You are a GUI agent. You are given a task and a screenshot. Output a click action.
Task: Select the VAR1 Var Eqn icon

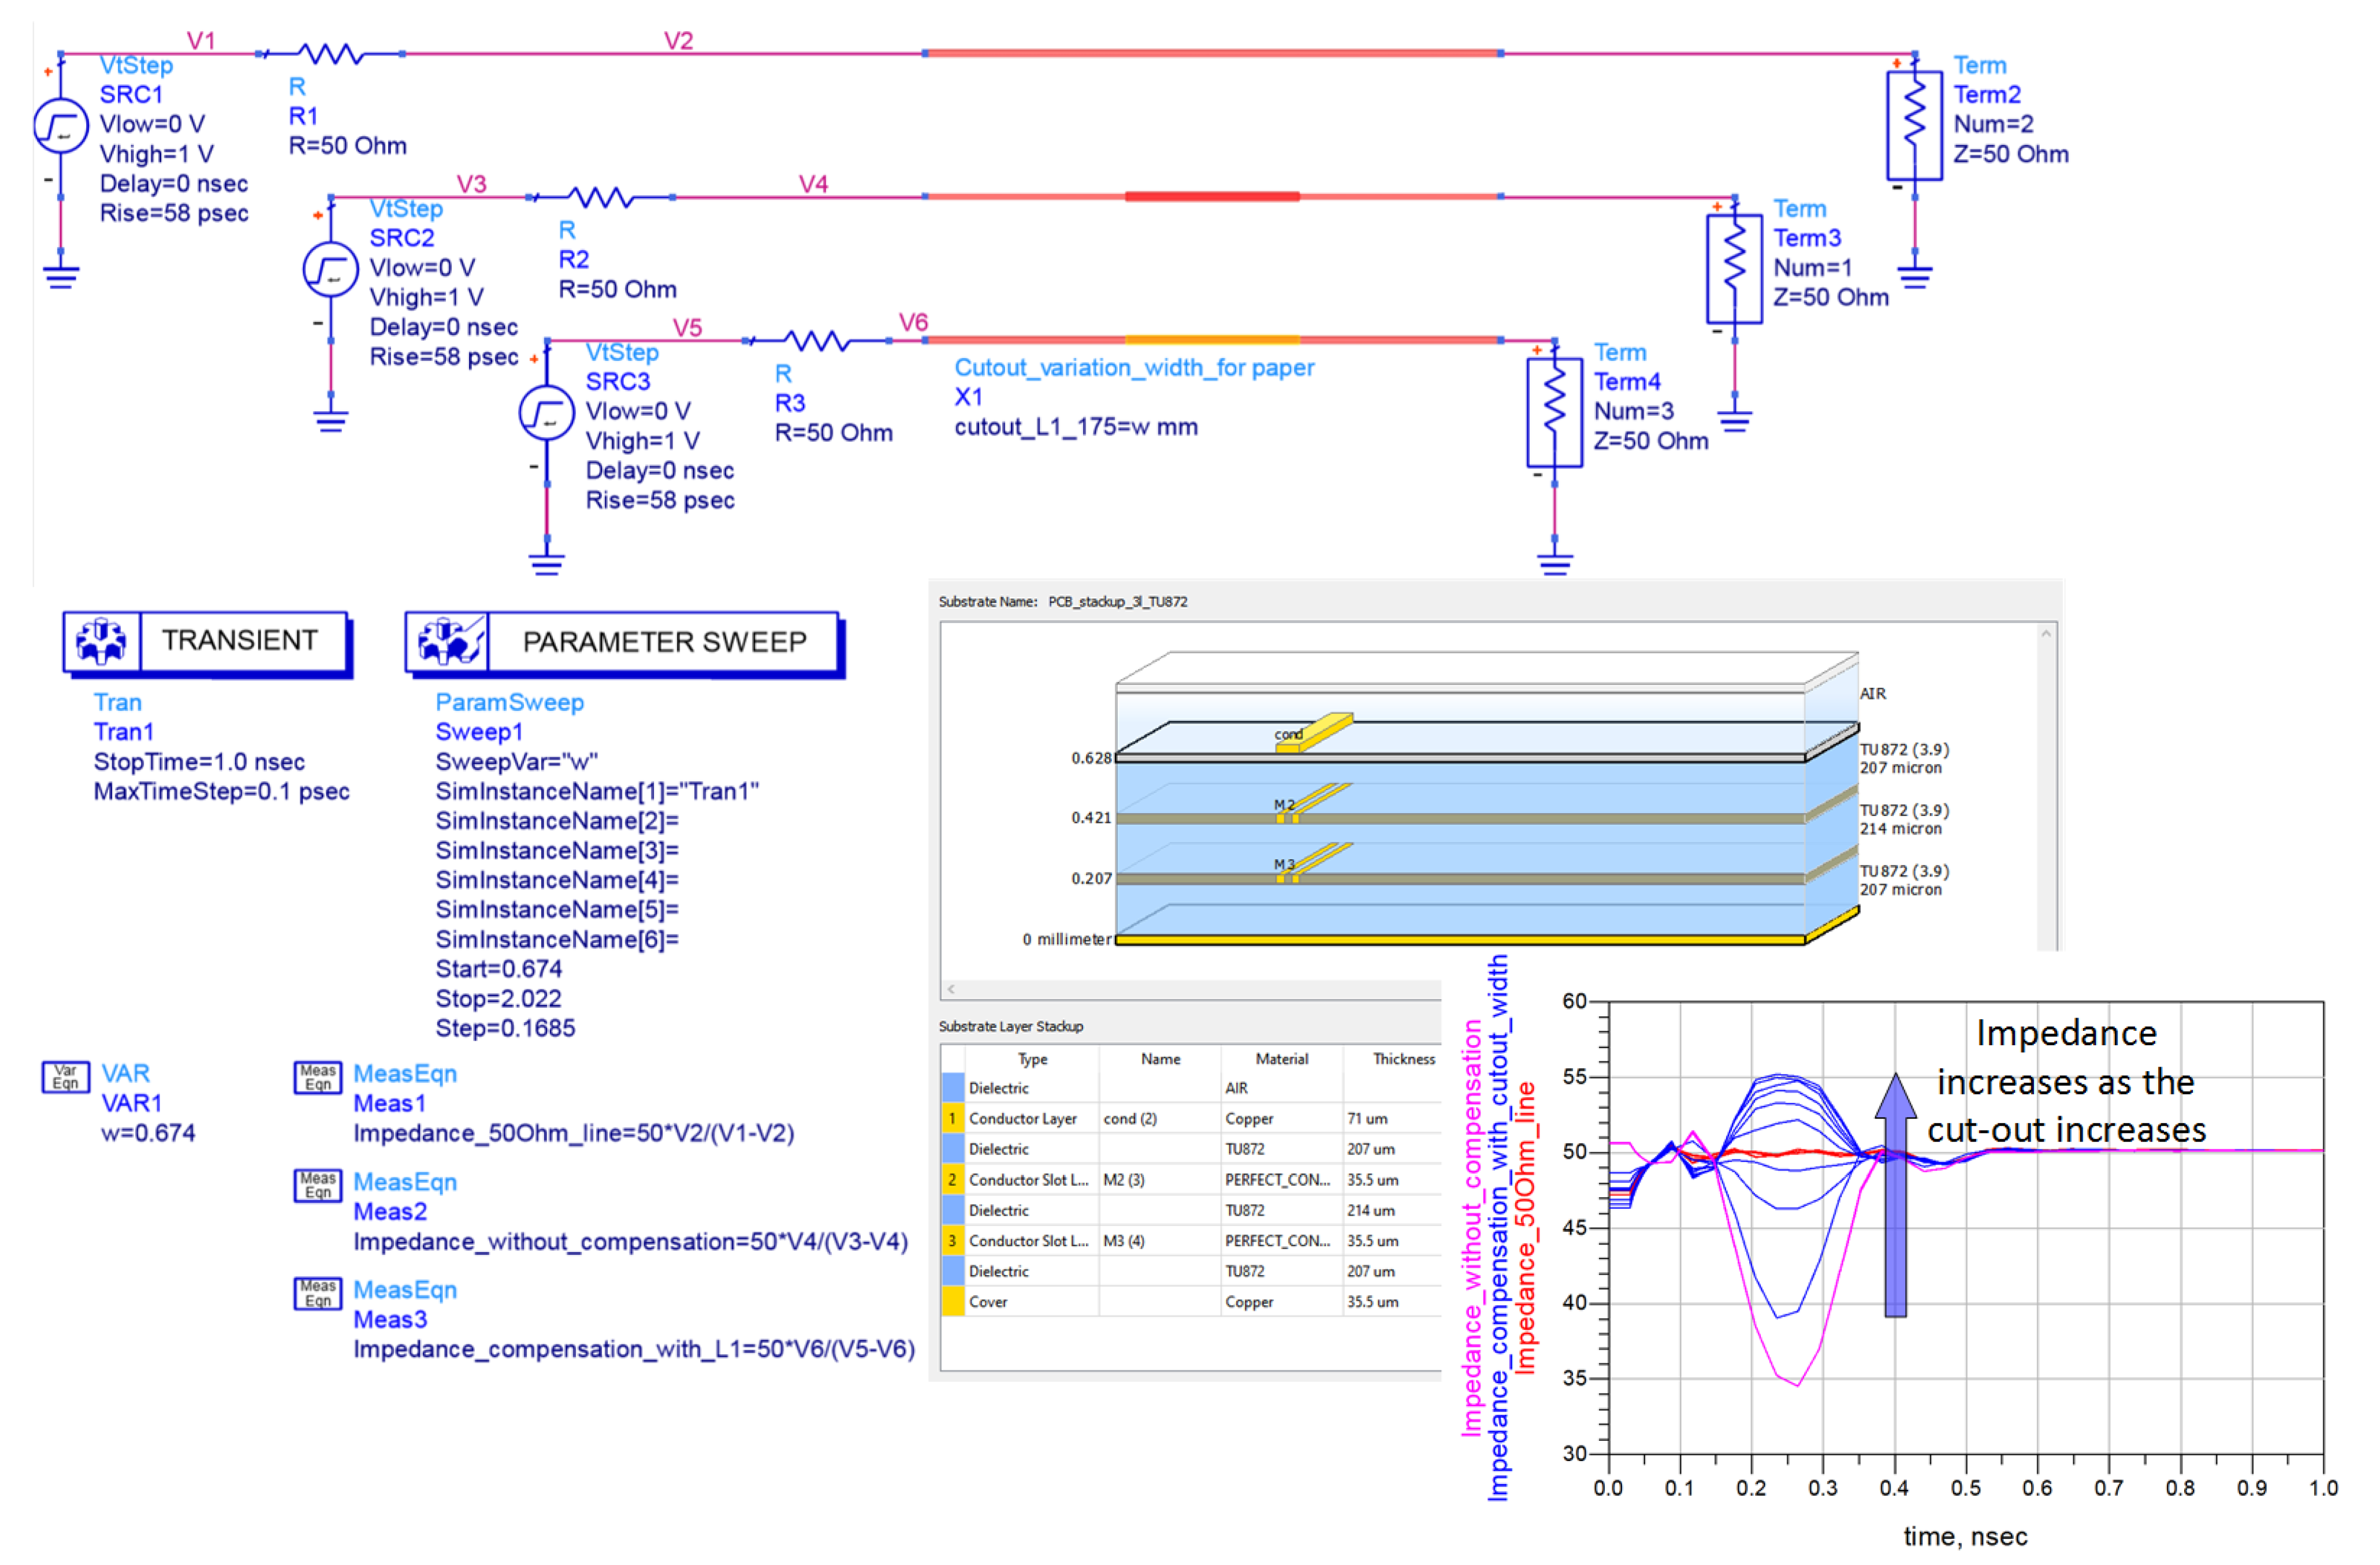tap(66, 1077)
